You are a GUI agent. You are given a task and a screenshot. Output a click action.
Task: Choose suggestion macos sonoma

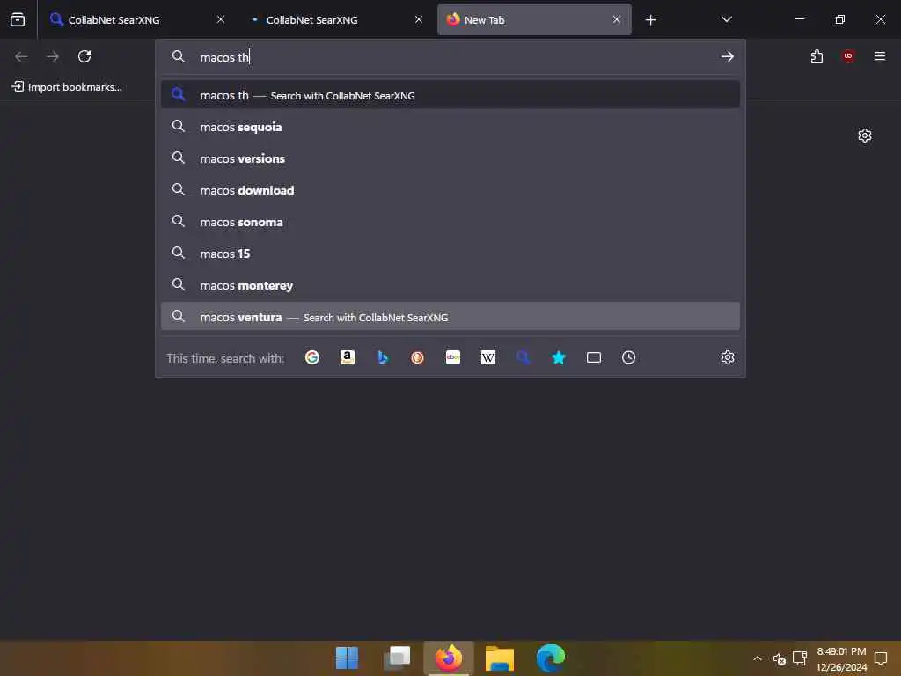pos(450,222)
